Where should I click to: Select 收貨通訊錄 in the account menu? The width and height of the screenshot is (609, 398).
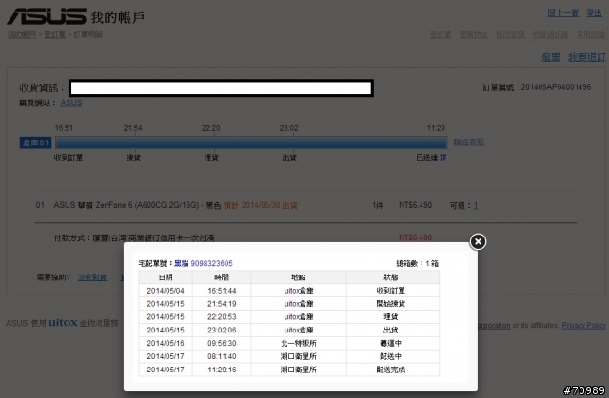[550, 35]
